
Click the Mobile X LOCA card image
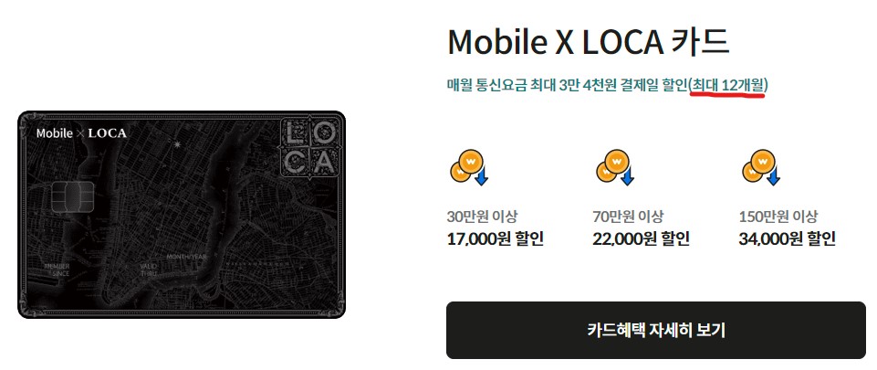(182, 215)
